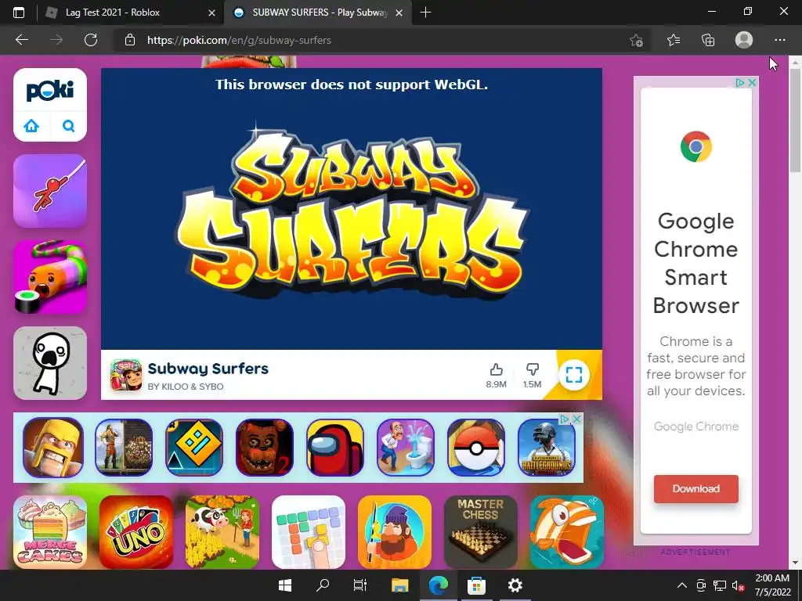Open the Among Us ad icon
This screenshot has width=802, height=601.
[x=335, y=447]
